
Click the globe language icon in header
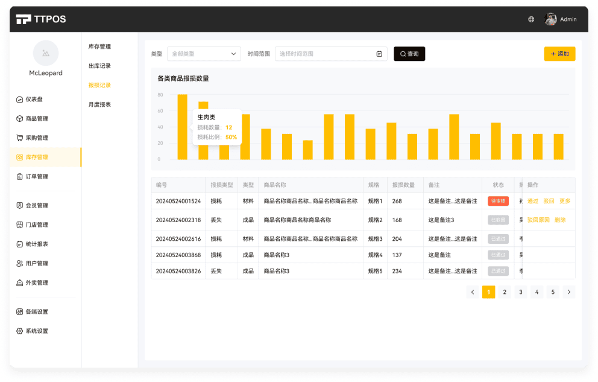pyautogui.click(x=531, y=19)
